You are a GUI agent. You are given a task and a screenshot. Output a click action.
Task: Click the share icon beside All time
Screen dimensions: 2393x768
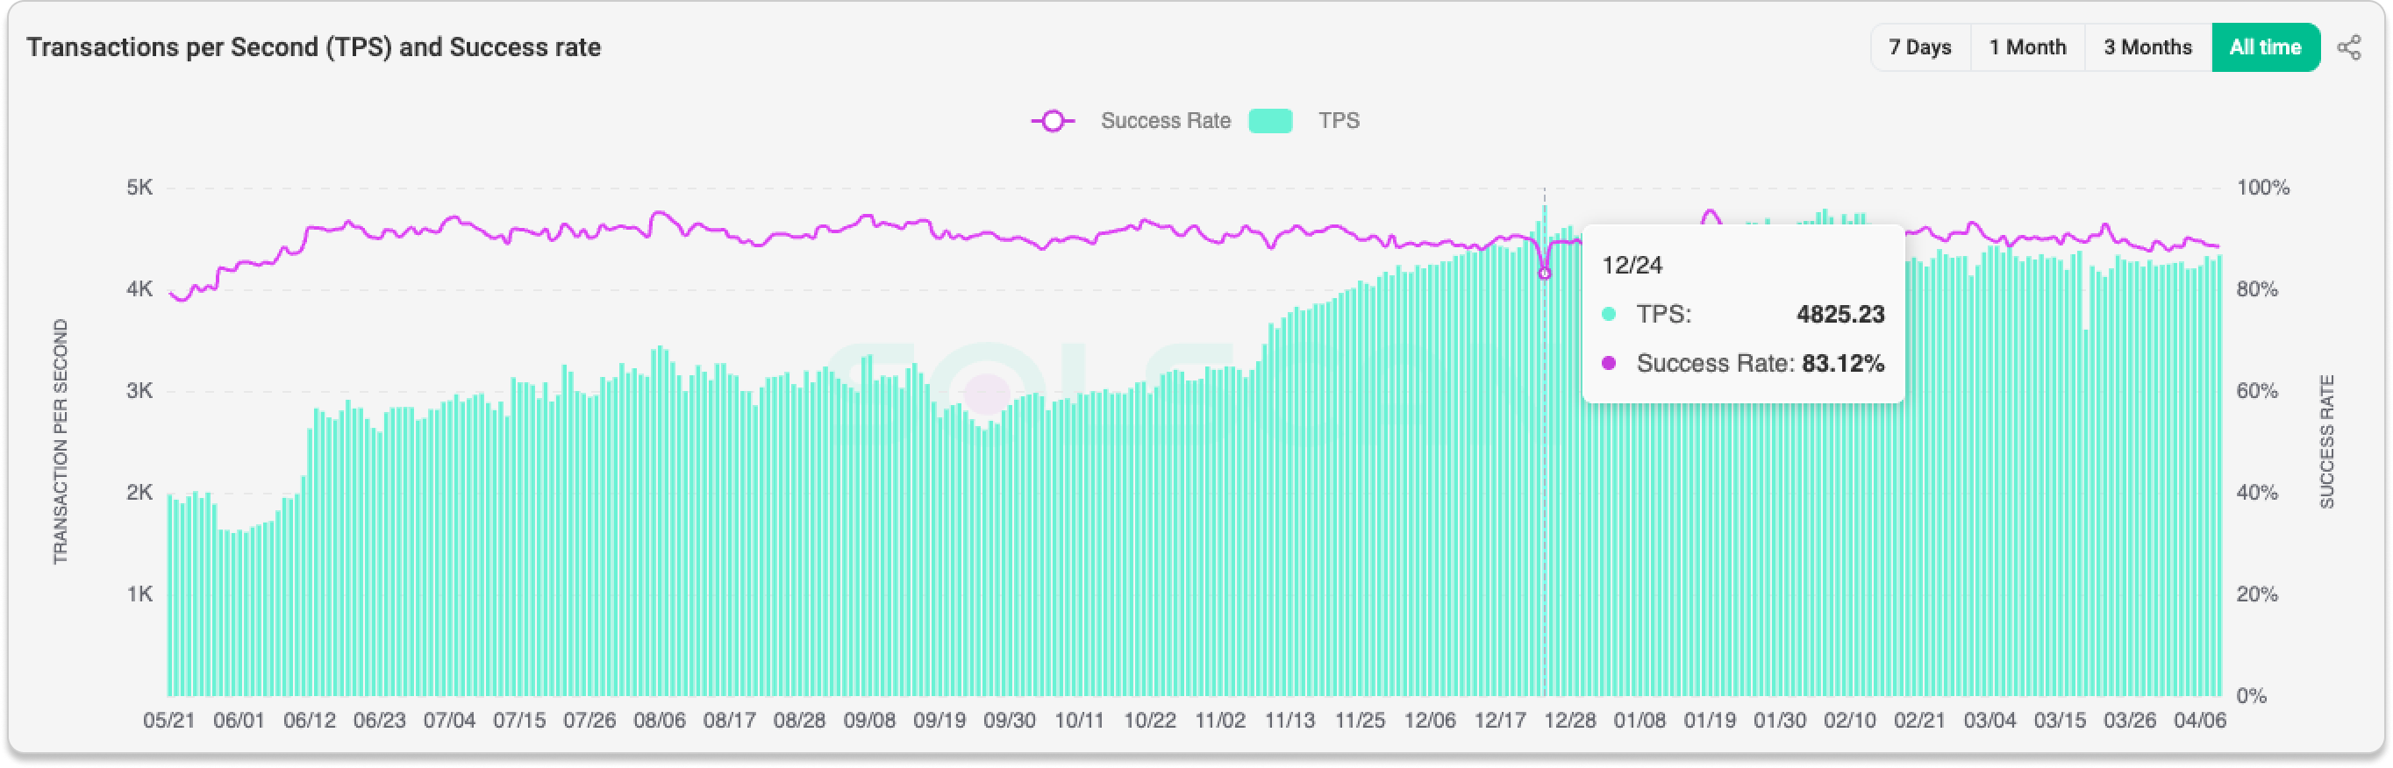click(x=2348, y=47)
